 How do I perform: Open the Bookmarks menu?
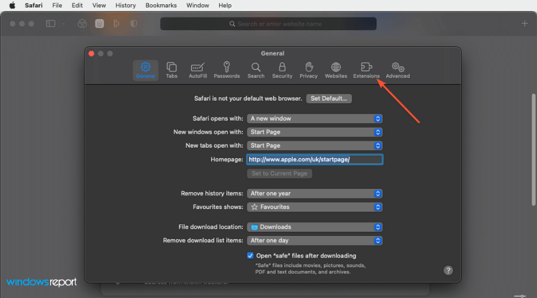(161, 5)
